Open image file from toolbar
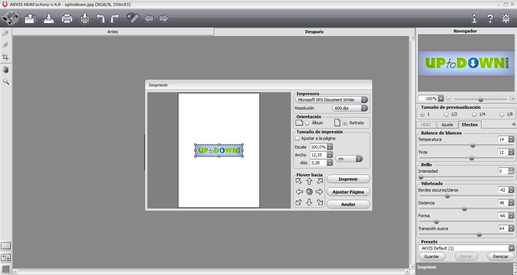517x275 pixels. 30,18
